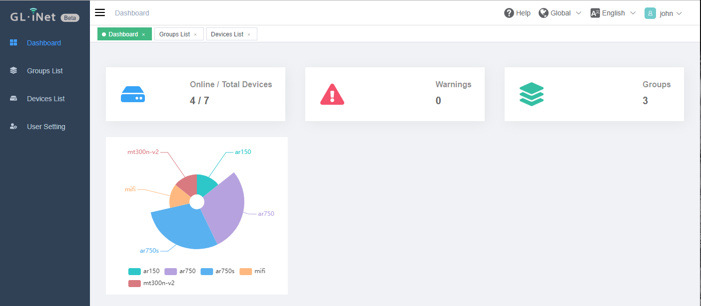Close the Dashboard tab
Image resolution: width=701 pixels, height=306 pixels.
(143, 34)
